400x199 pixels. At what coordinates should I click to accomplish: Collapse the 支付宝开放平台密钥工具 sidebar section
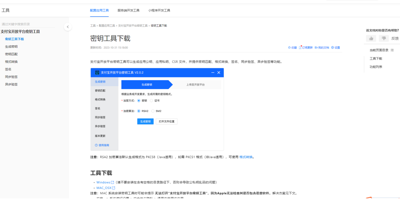coord(20,32)
